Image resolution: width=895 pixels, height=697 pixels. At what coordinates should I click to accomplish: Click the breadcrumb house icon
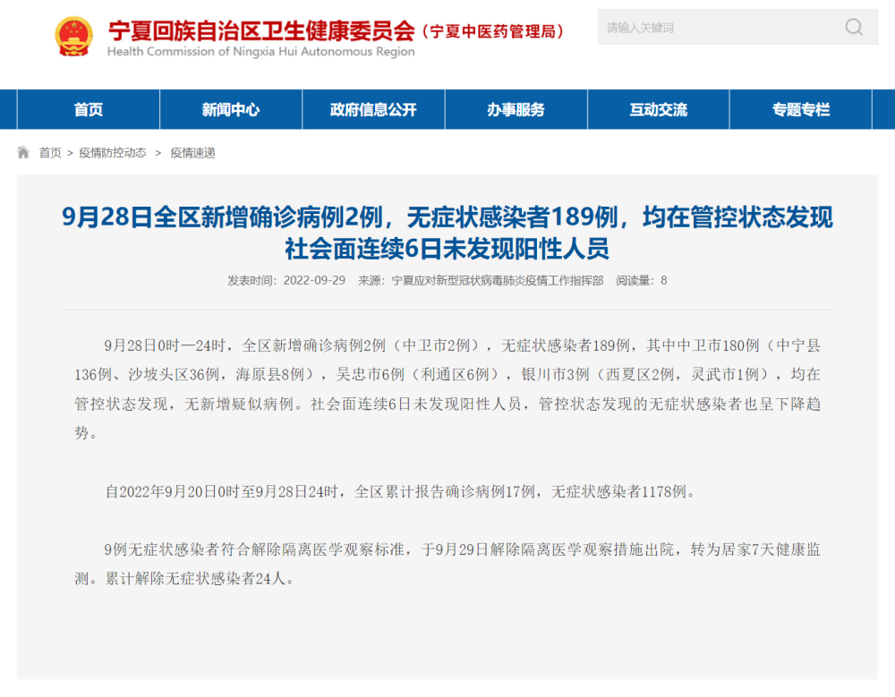pyautogui.click(x=23, y=153)
